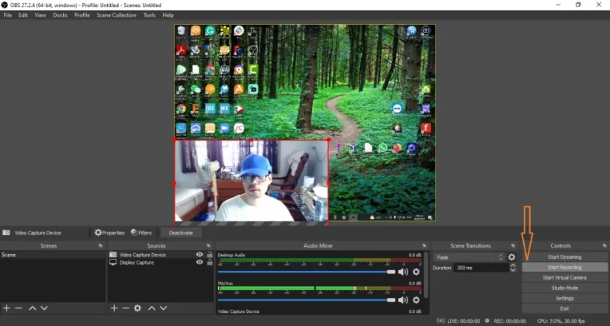This screenshot has height=326, width=610.
Task: Click the Deactivate button
Action: tap(180, 232)
